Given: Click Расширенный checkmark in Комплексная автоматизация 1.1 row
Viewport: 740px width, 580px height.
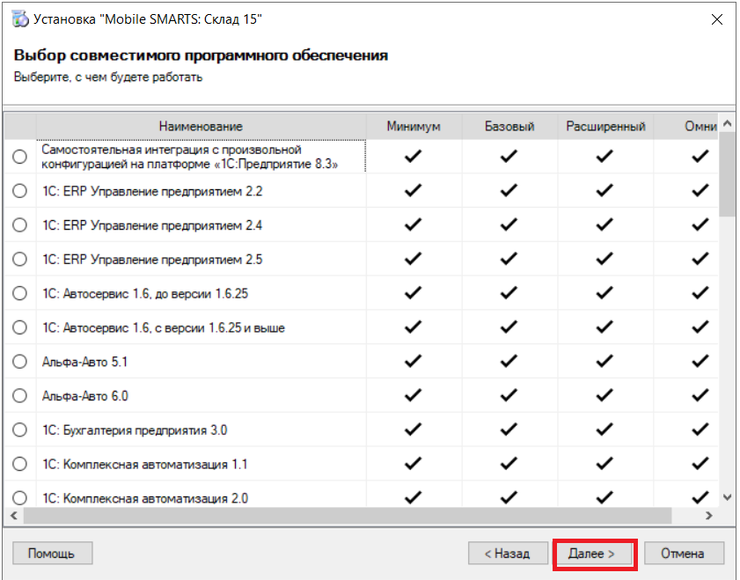Looking at the screenshot, I should (x=604, y=464).
